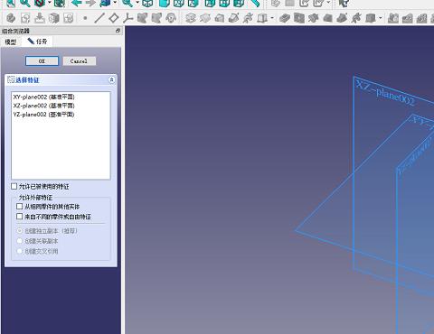Click the hole feature icon

tap(299, 18)
